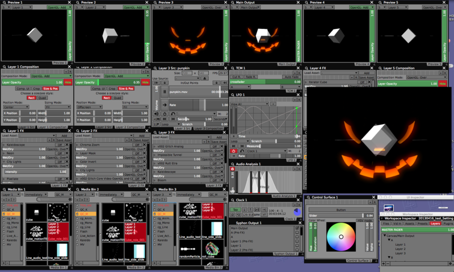Click the magnifier icon of Layer 3 FX
The height and width of the screenshot is (272, 454).
(154, 133)
